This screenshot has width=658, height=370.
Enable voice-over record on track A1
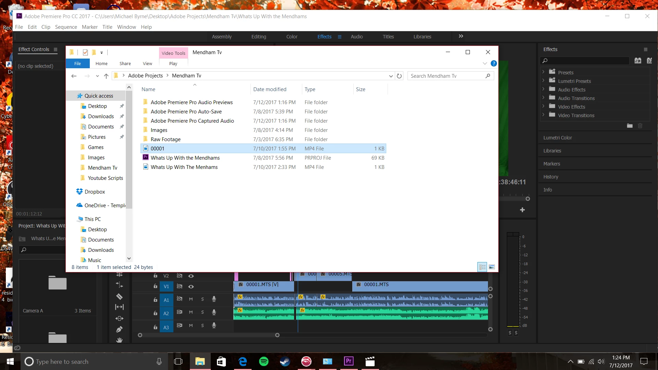[214, 299]
